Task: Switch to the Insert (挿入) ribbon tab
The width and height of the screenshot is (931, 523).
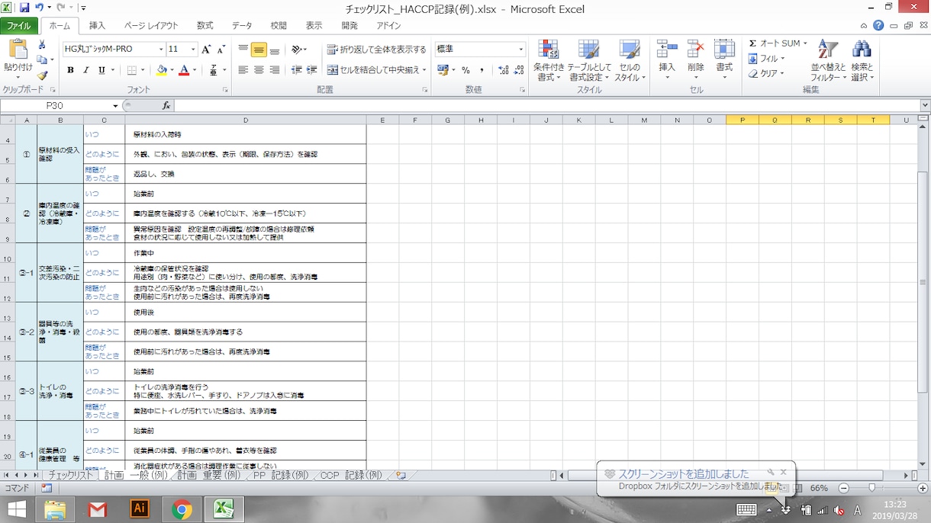Action: click(97, 26)
